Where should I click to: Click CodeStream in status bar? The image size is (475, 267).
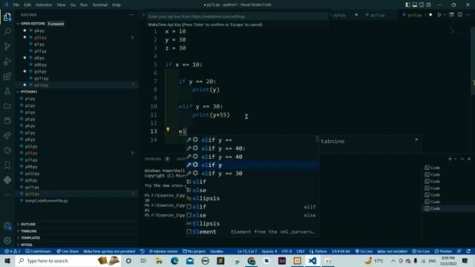38,251
